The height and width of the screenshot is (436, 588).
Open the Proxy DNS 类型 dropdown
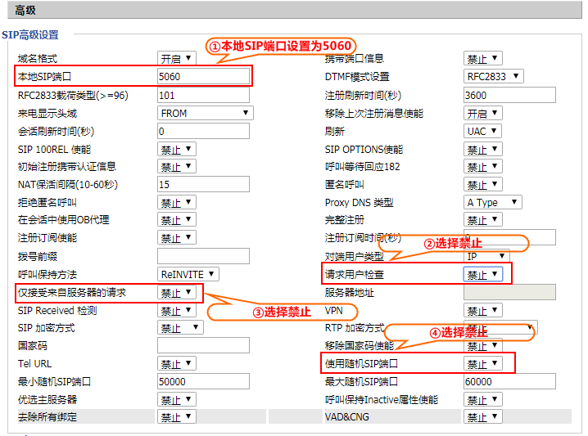(492, 202)
